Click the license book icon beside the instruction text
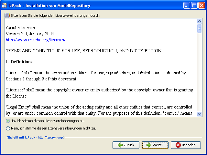Screen dimensions: 207x155 7,15
